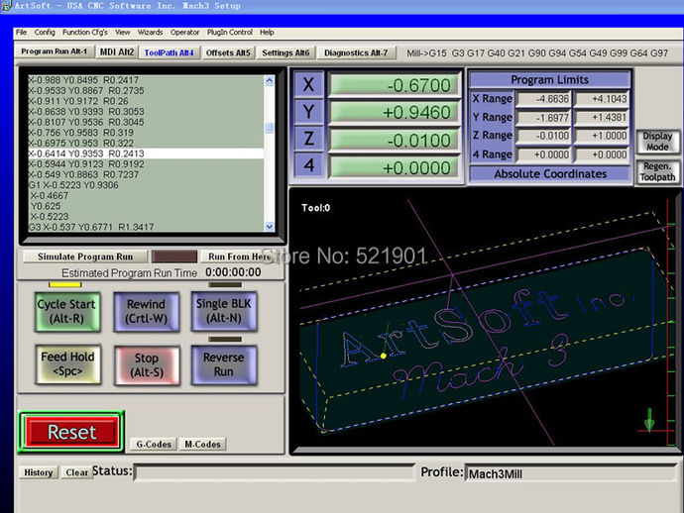This screenshot has width=684, height=513.
Task: Click the Y DRO value +0.9460
Action: 395,113
